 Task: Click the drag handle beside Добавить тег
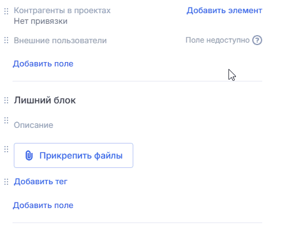6,182
